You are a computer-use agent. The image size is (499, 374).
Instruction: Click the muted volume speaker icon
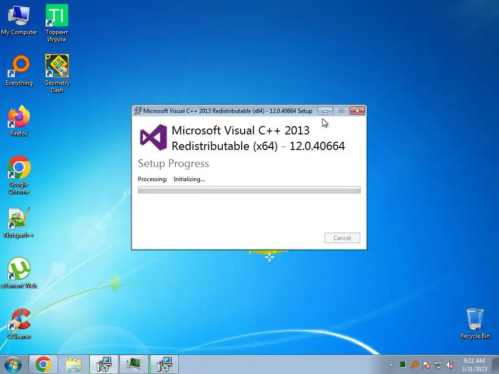click(x=450, y=365)
